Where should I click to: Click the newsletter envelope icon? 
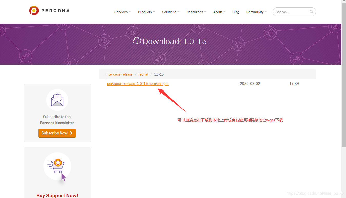(57, 100)
